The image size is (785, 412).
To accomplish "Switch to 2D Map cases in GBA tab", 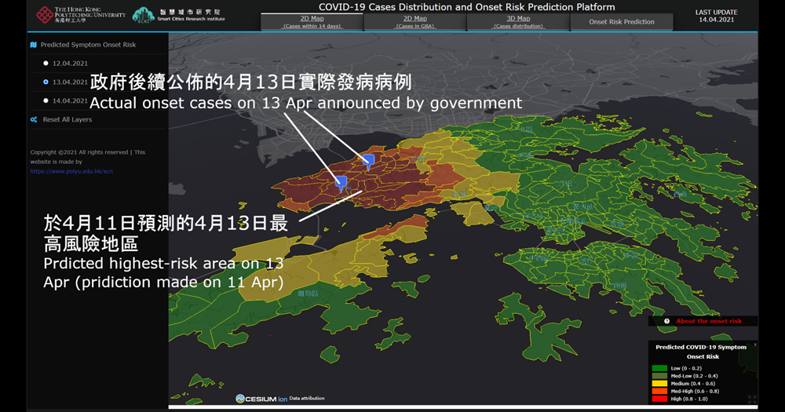I will coord(414,22).
